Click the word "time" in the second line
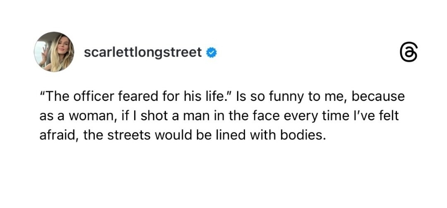 [x=334, y=116]
